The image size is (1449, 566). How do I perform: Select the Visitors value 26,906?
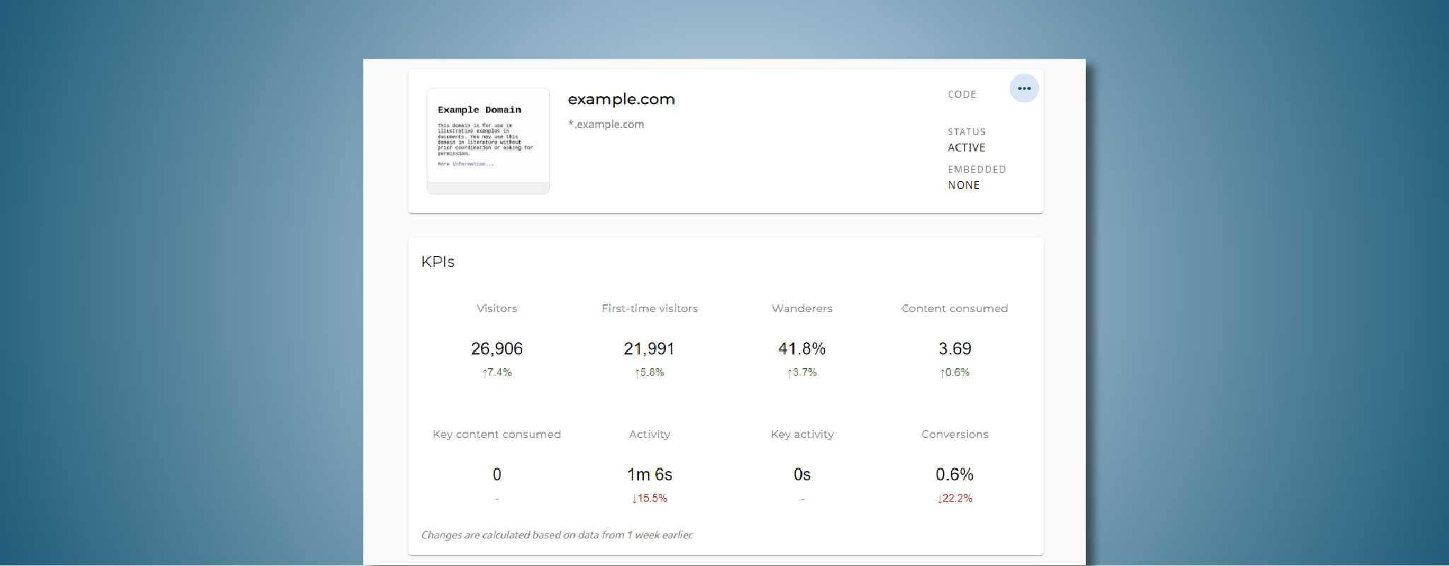point(497,349)
